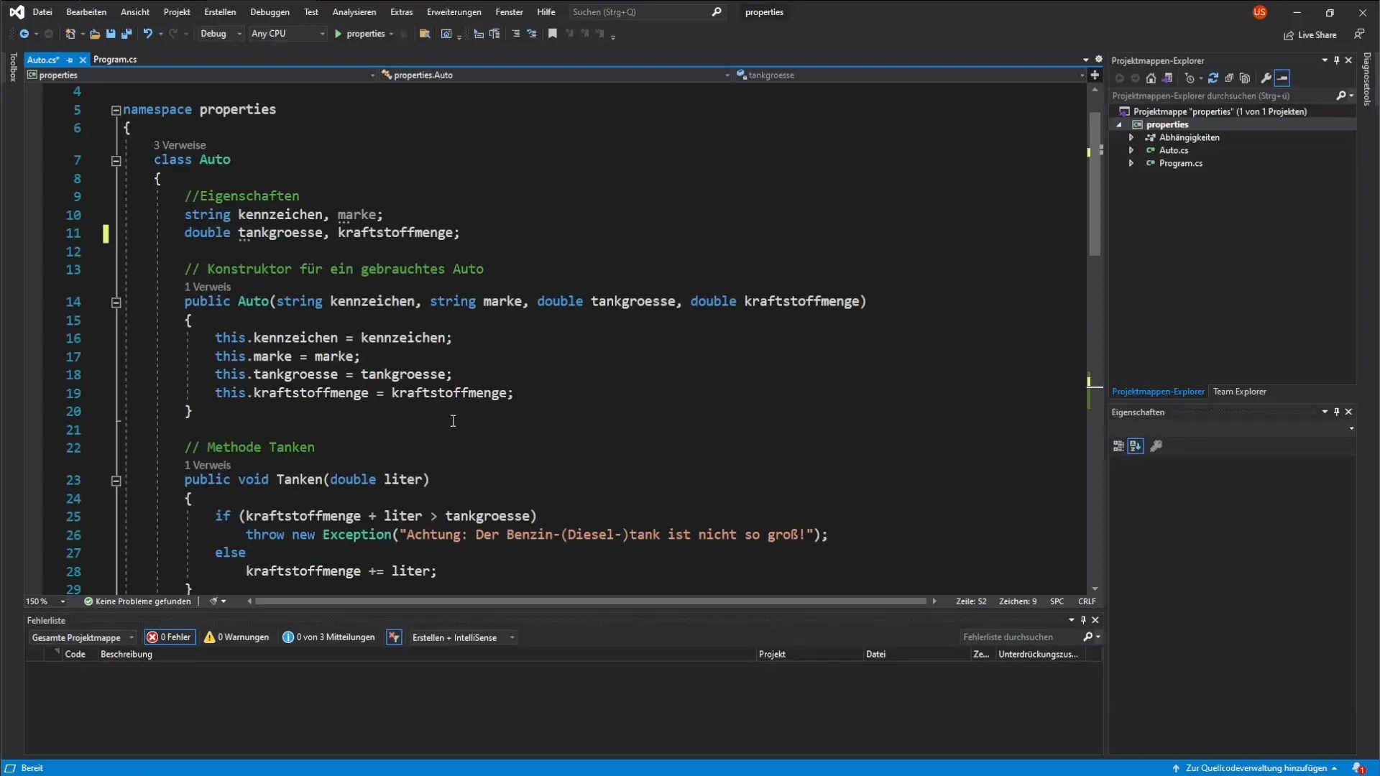Show all files icon in Projektmappen-Explorer
The image size is (1380, 776).
point(1245,78)
